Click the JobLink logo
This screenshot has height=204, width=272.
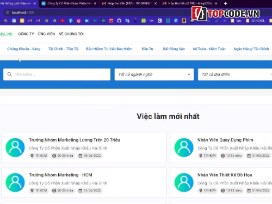point(6,34)
